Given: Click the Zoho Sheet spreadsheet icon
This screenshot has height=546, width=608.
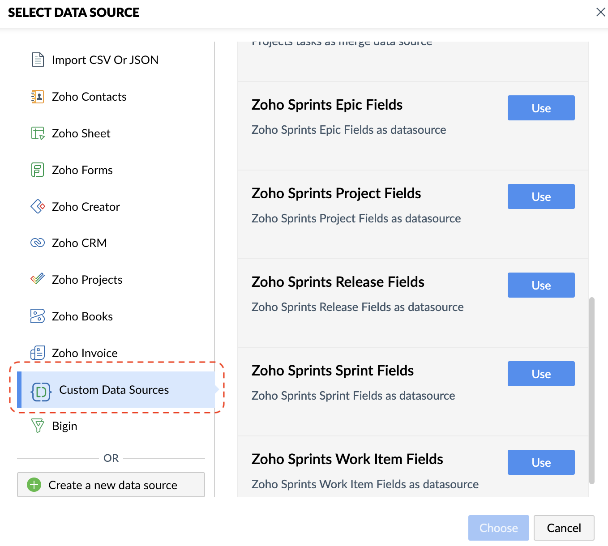Looking at the screenshot, I should pos(38,133).
